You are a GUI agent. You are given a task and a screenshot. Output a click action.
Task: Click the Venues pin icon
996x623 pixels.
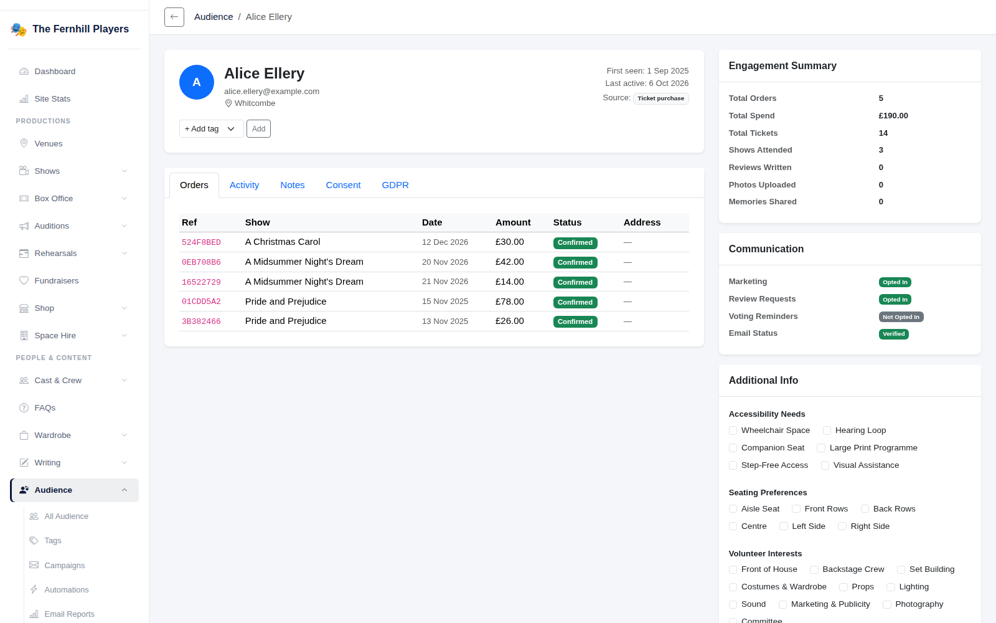pyautogui.click(x=24, y=144)
